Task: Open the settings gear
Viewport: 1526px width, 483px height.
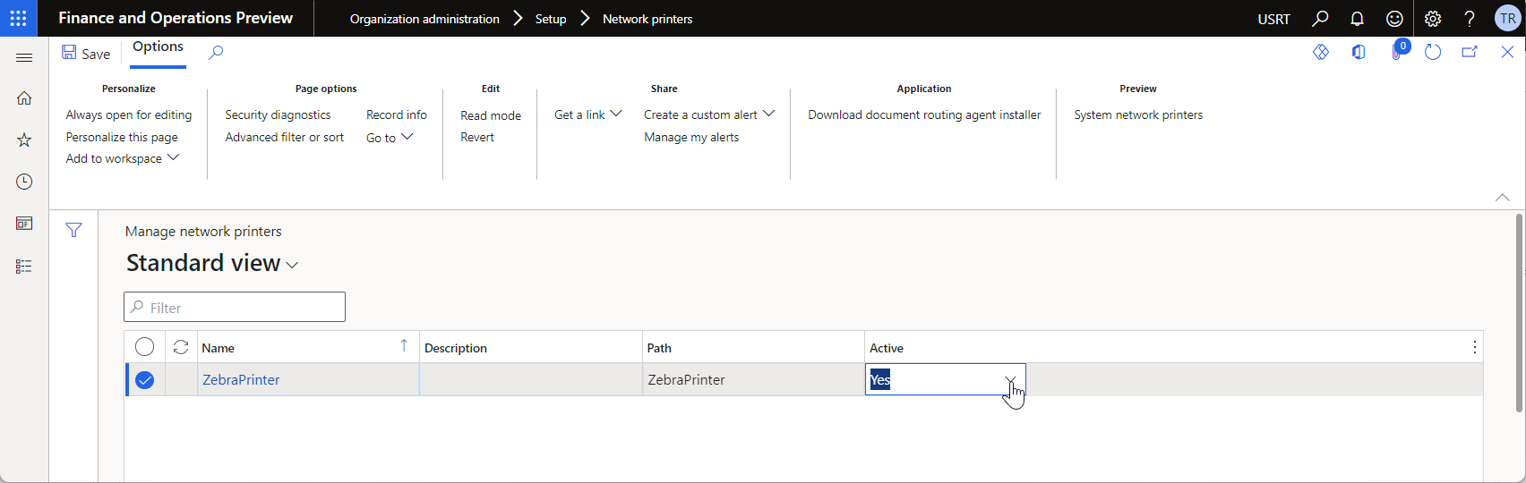Action: point(1433,19)
